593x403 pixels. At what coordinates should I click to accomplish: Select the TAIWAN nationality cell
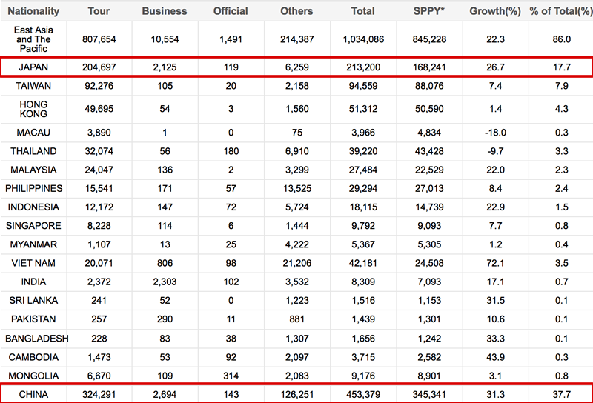[33, 86]
